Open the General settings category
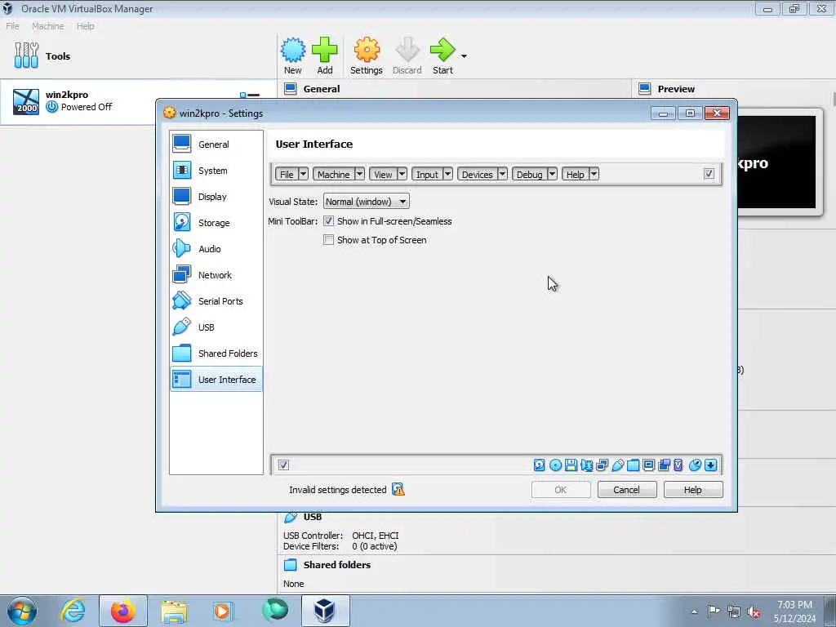Viewport: 836px width, 627px height. pos(216,144)
